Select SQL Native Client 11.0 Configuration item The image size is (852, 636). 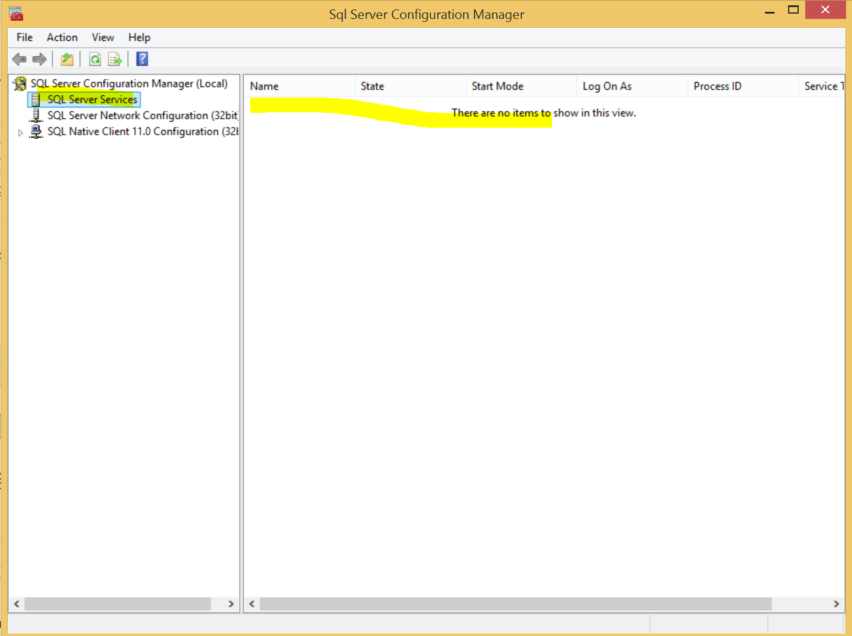point(143,132)
